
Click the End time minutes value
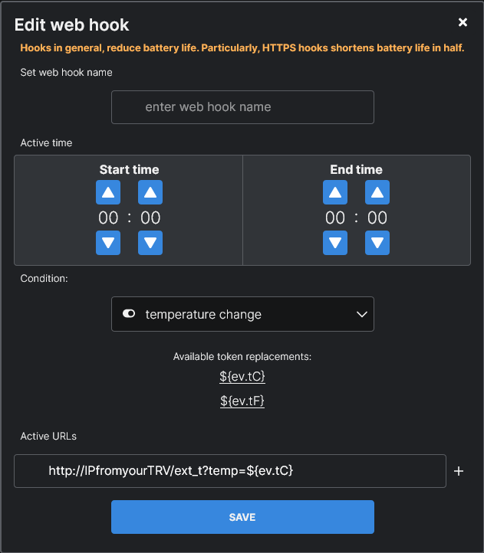click(377, 218)
